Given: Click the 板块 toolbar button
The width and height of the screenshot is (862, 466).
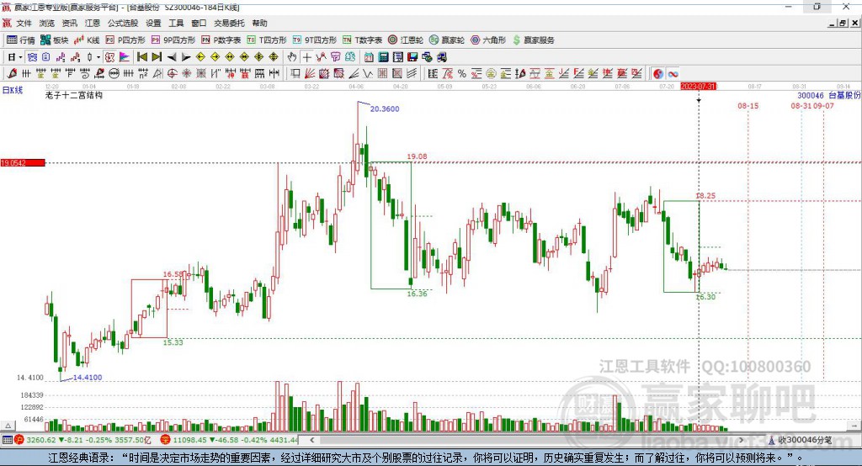Looking at the screenshot, I should pos(54,40).
